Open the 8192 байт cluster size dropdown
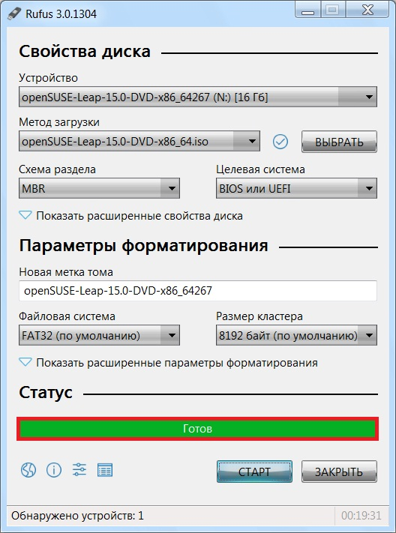396x533 pixels. 296,336
